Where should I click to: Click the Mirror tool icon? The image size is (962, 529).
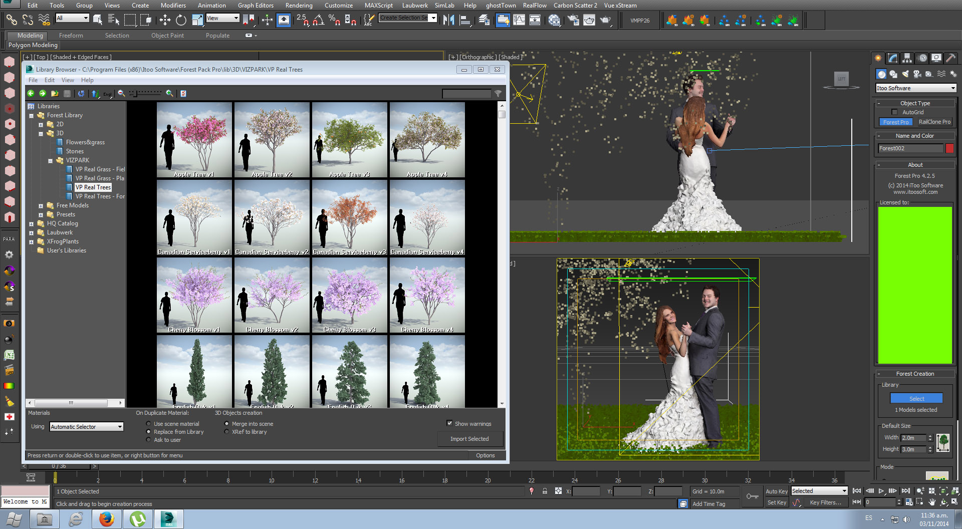point(448,20)
